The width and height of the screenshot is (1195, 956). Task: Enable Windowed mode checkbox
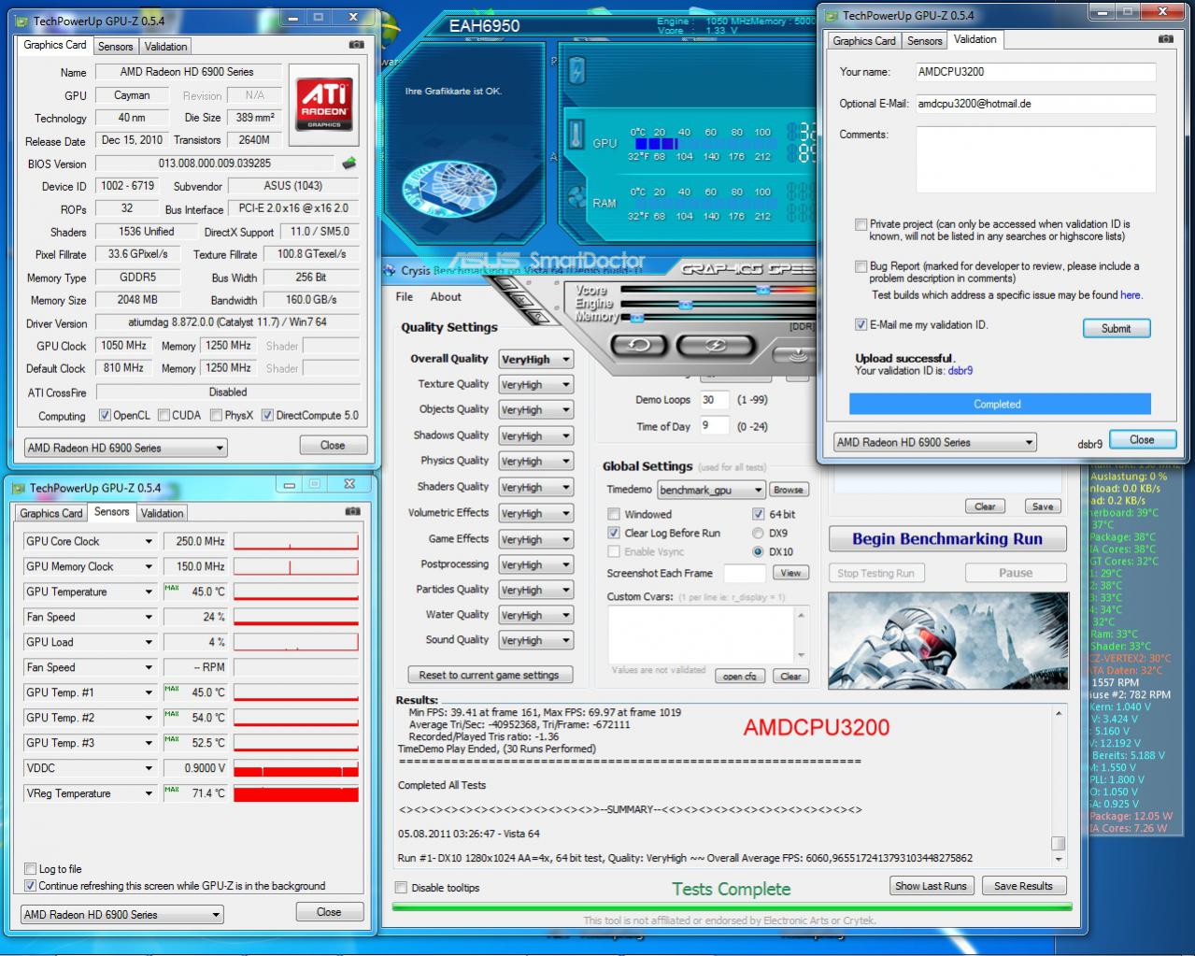coord(614,514)
